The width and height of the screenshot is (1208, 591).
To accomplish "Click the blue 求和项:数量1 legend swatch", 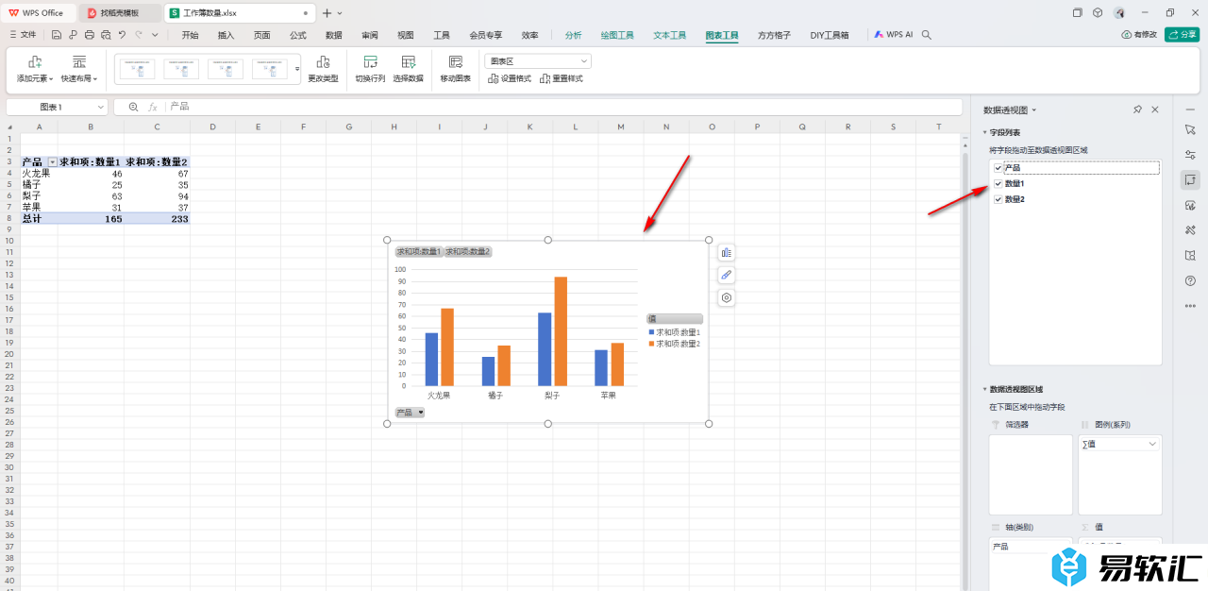I will [651, 332].
